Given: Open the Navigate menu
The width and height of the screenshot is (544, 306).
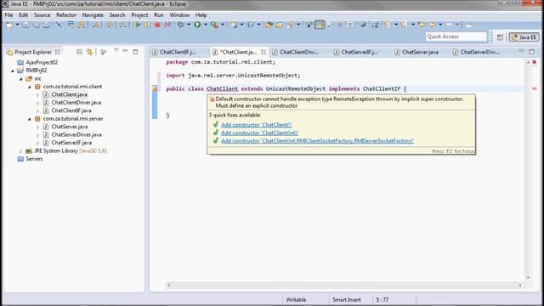Looking at the screenshot, I should pos(93,15).
